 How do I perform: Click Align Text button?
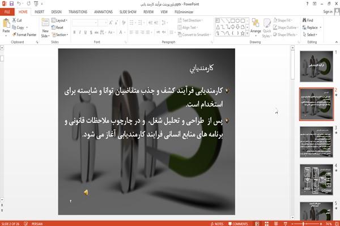pyautogui.click(x=187, y=28)
